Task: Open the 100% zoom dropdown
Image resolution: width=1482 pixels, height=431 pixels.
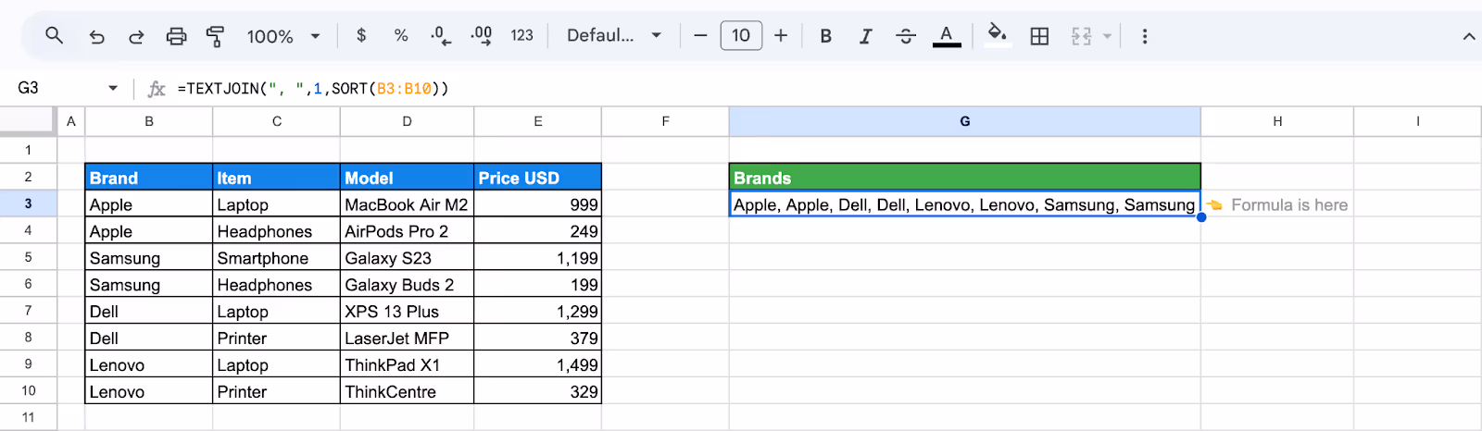Action: [283, 36]
